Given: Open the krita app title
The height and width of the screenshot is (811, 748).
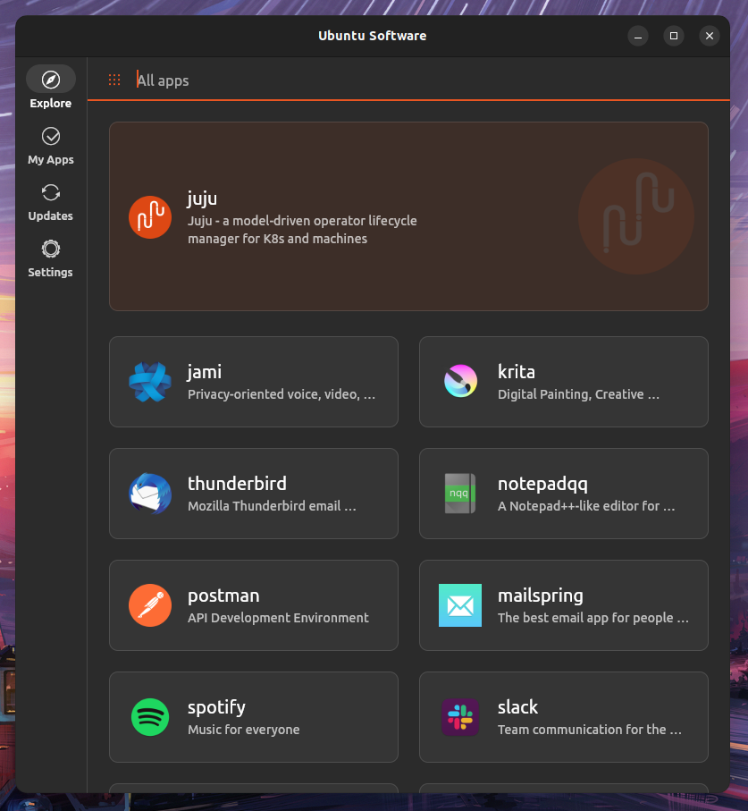Looking at the screenshot, I should tap(517, 372).
